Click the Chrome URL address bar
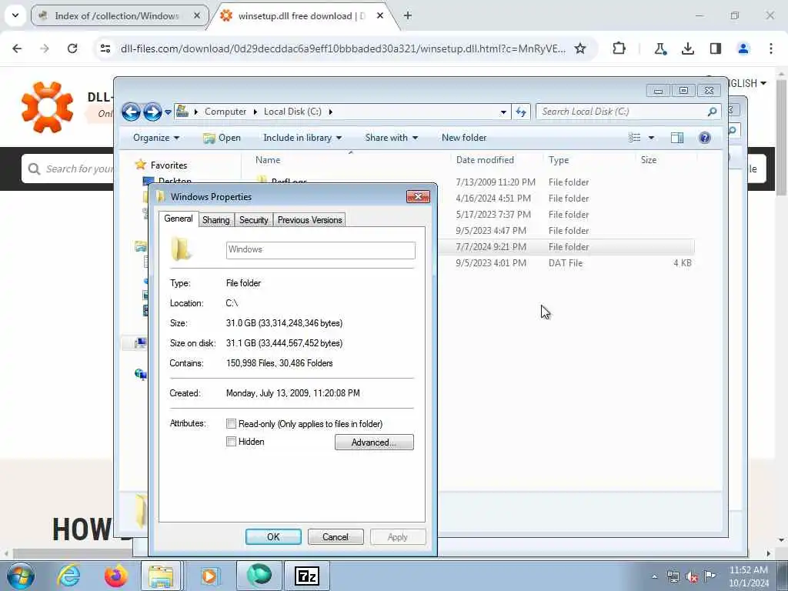788x591 pixels. tap(343, 48)
